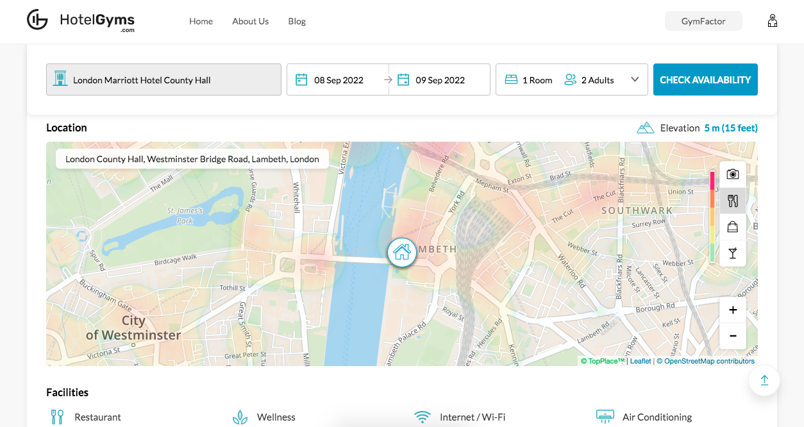Click City of Westminster label on map
804x427 pixels.
coord(133,328)
